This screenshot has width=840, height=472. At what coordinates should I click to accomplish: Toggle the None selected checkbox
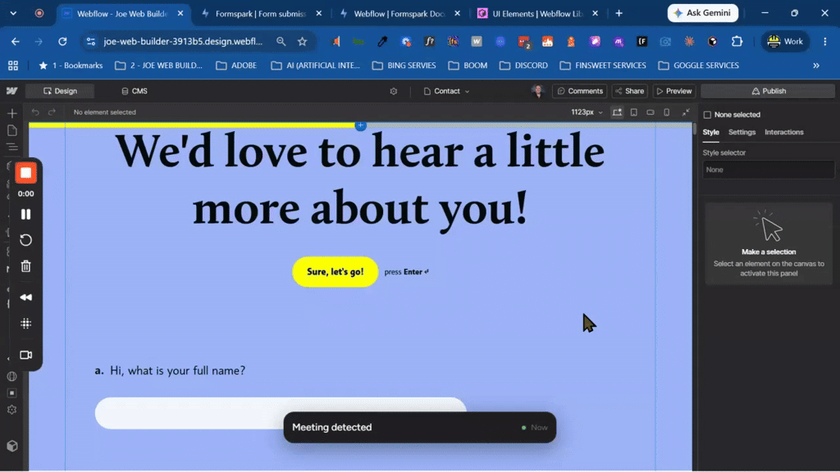coord(707,115)
